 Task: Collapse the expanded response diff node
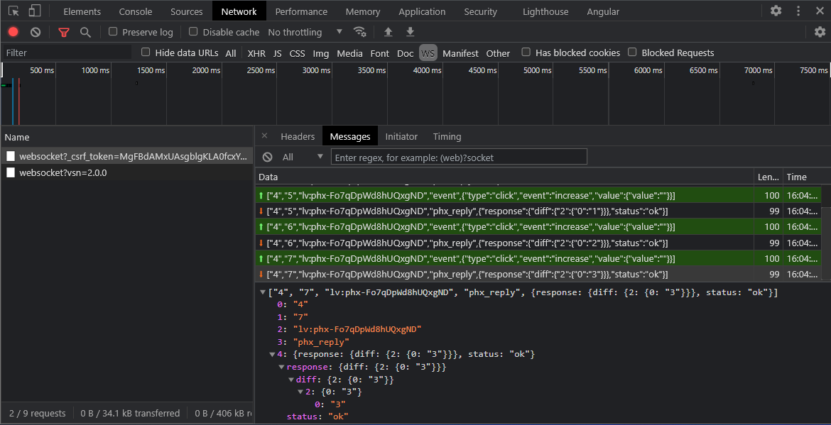(291, 379)
